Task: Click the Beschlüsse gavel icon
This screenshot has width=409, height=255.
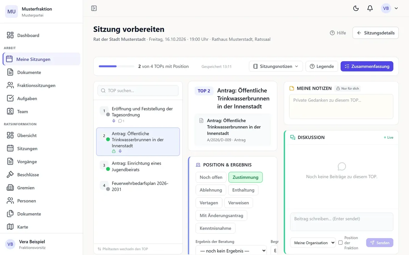Action: (x=10, y=175)
